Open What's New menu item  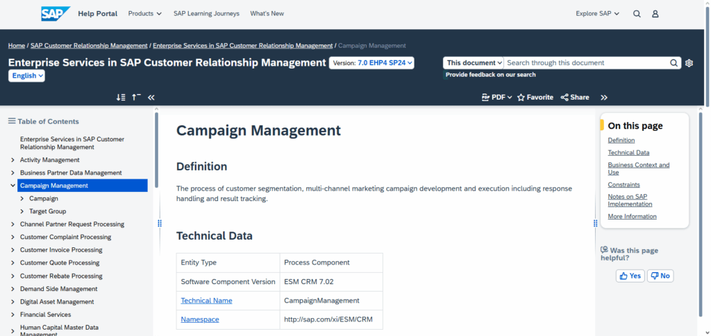pyautogui.click(x=267, y=14)
